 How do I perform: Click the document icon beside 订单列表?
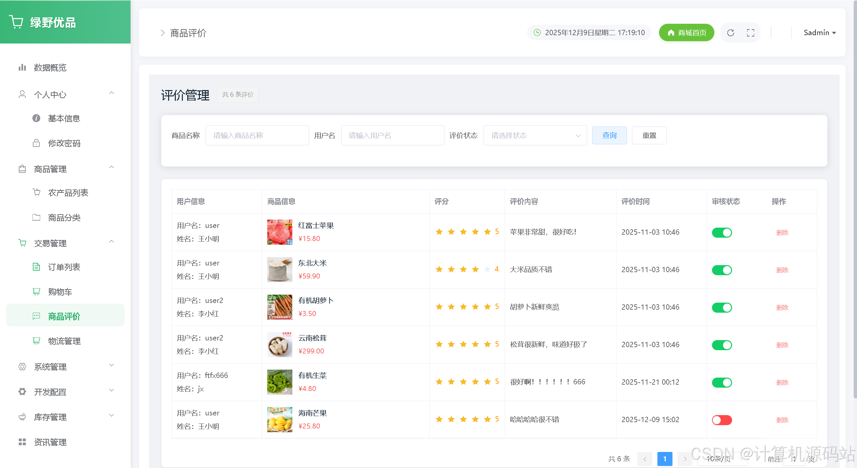point(36,267)
